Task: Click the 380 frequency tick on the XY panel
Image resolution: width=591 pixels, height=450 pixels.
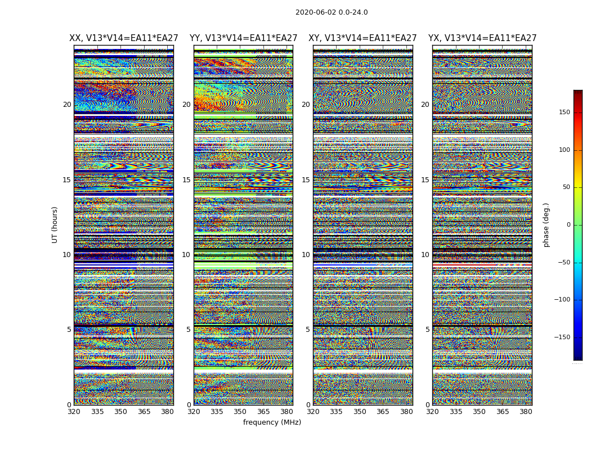Action: coord(406,412)
